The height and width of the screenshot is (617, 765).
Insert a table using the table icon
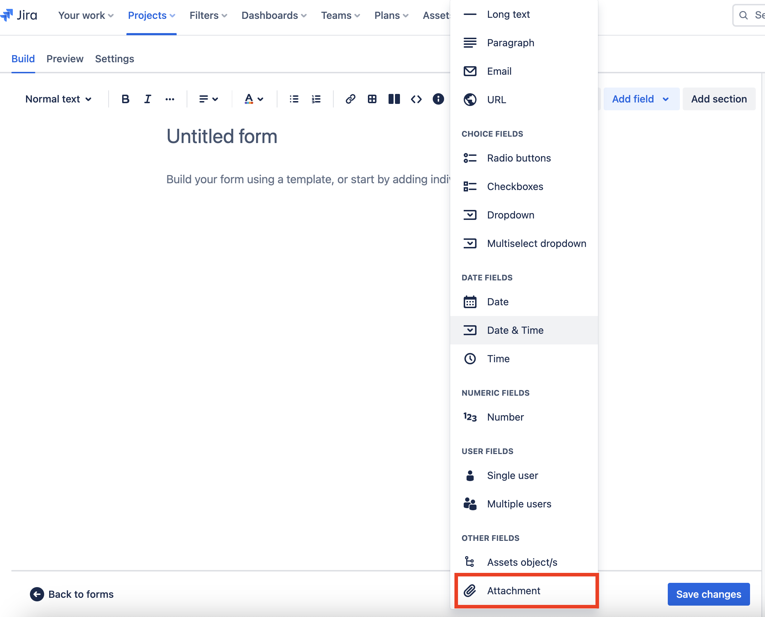point(372,99)
